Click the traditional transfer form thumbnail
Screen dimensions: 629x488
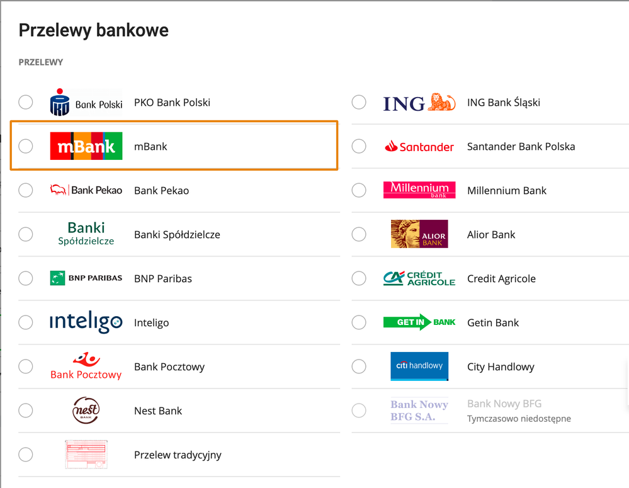[86, 454]
